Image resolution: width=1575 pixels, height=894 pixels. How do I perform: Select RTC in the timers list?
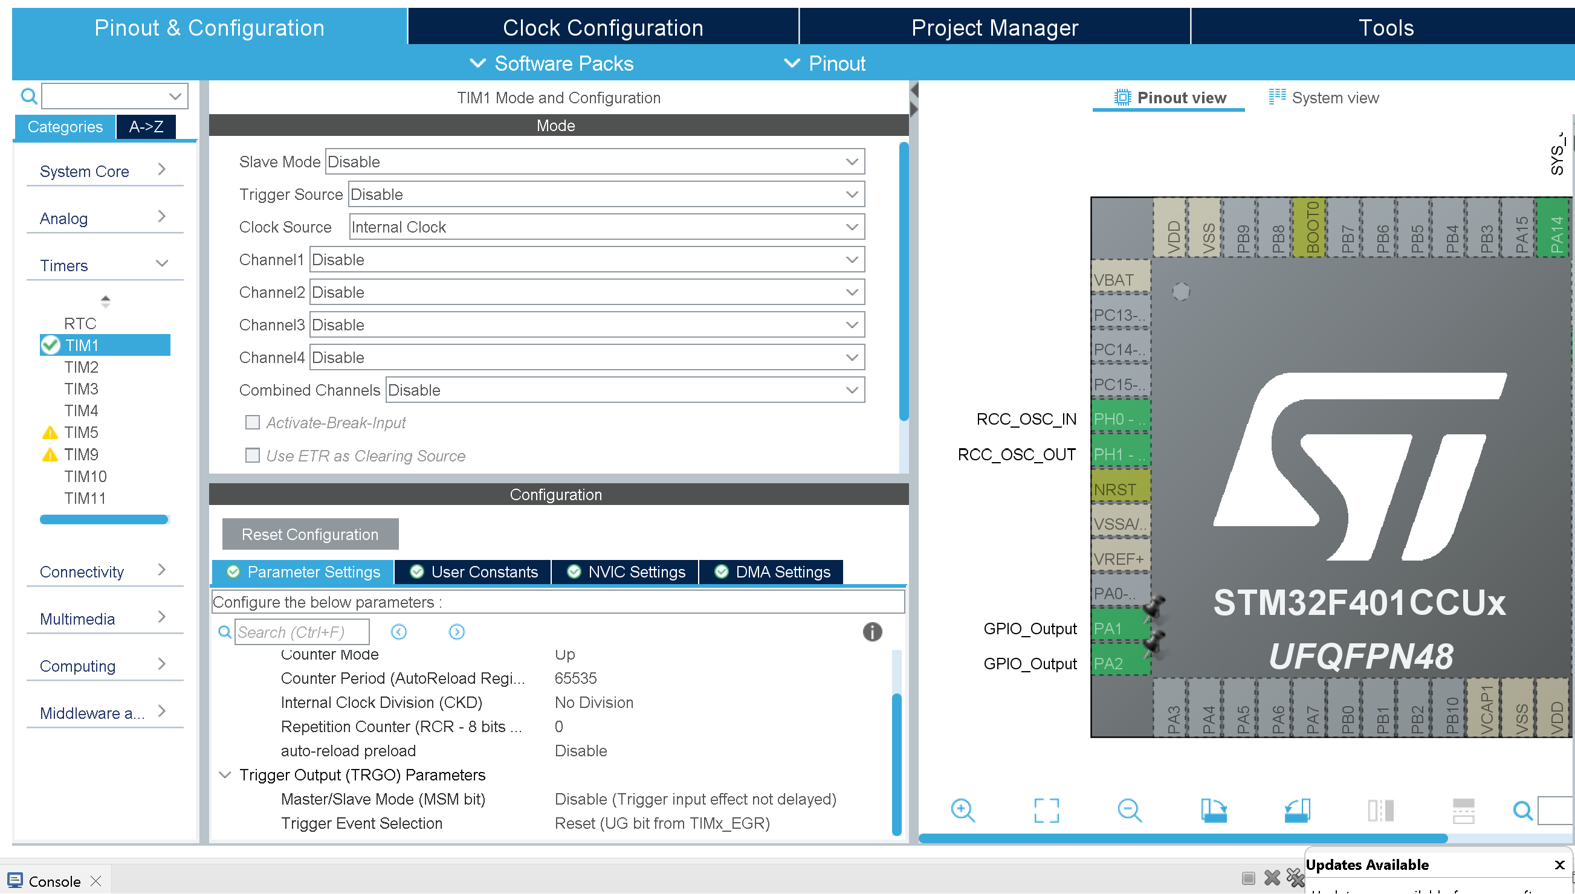(80, 324)
